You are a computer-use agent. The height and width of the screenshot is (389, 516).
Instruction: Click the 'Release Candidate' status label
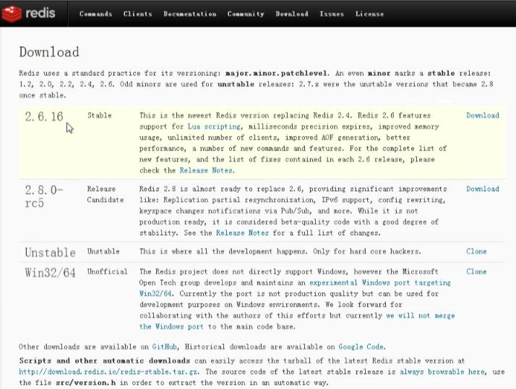[106, 194]
